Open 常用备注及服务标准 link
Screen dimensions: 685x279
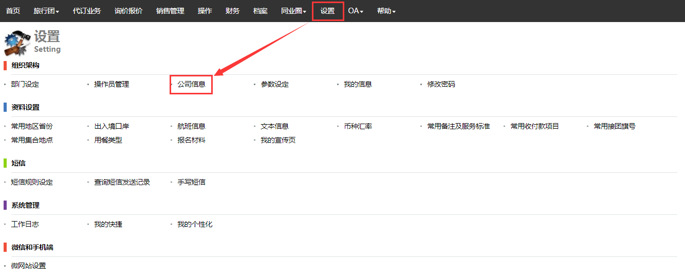coord(458,126)
